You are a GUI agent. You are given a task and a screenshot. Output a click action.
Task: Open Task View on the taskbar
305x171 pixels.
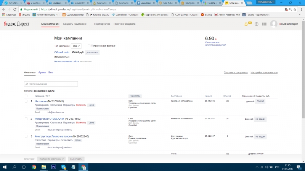[24, 167]
